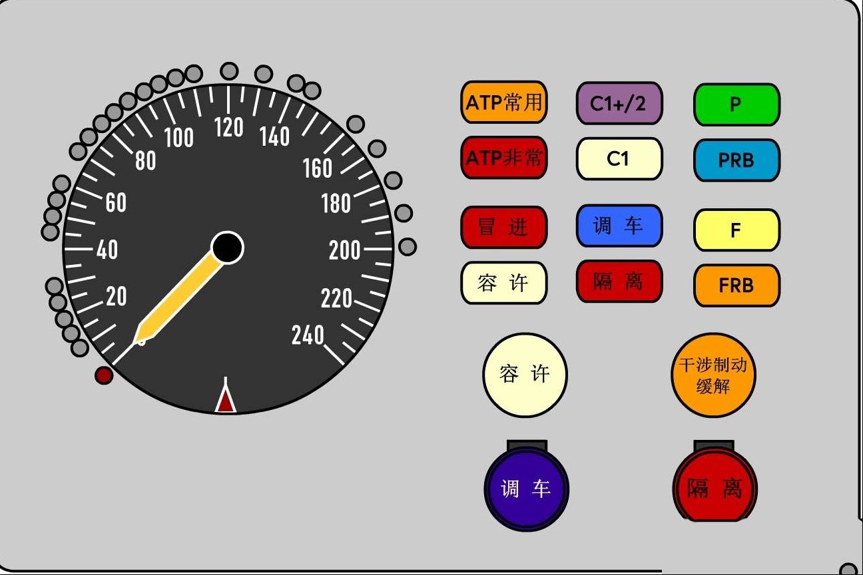
Task: Click the 20 label on the speedometer
Action: coord(116,297)
